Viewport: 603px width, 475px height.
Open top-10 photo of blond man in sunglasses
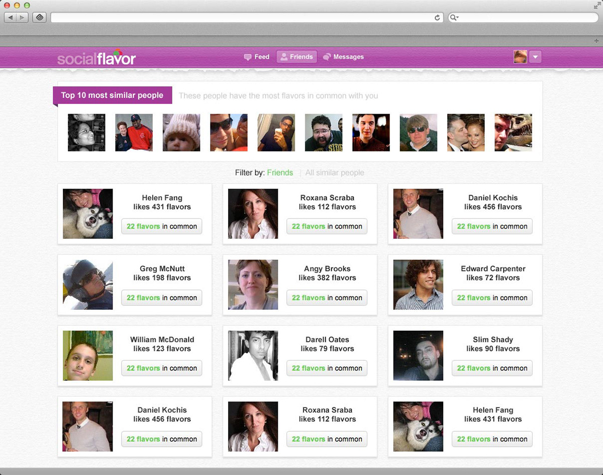tap(419, 132)
